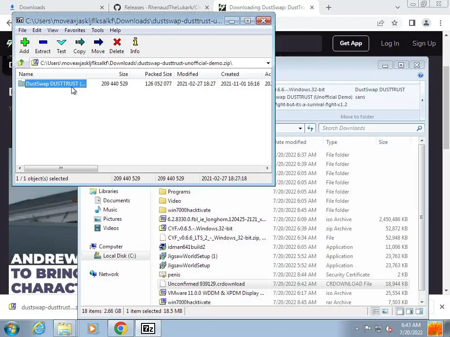
Task: Select the Unconfirmed 939129.crdownload file
Action: point(206,284)
